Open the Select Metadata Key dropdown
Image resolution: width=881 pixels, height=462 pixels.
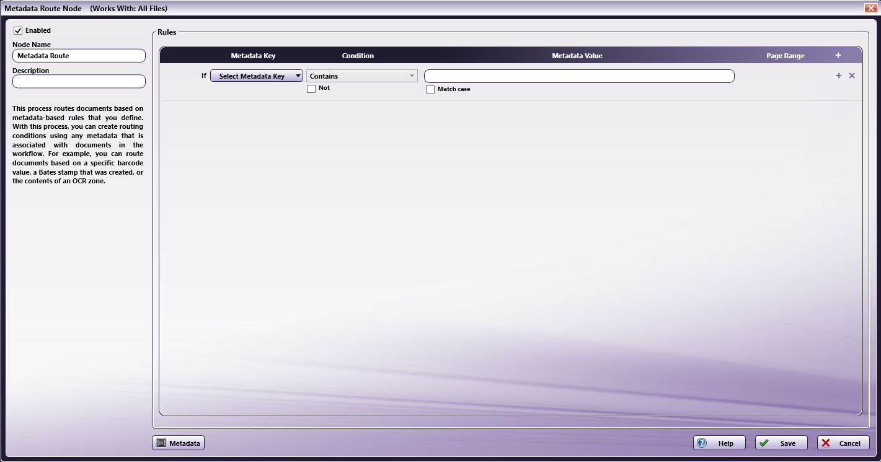(257, 76)
